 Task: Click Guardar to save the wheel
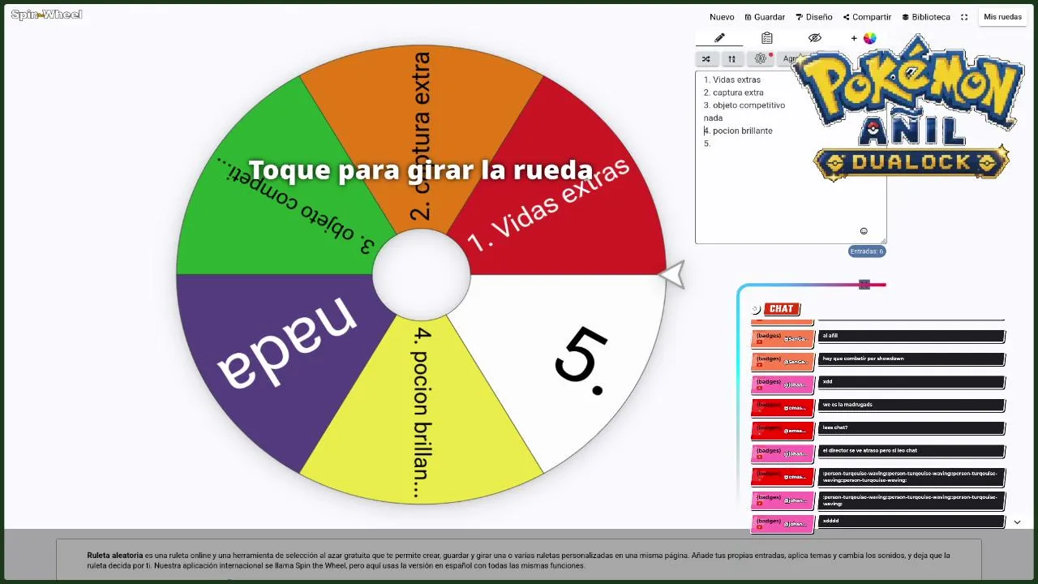point(765,17)
